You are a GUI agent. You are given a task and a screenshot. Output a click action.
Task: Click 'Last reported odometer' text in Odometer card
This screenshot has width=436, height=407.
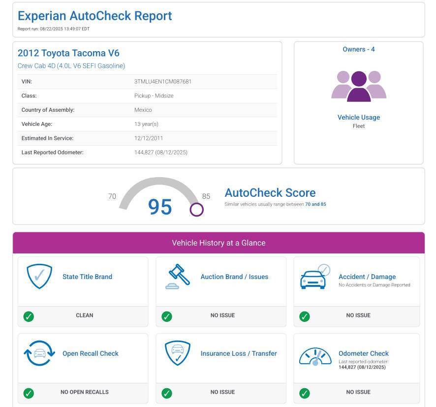click(364, 362)
